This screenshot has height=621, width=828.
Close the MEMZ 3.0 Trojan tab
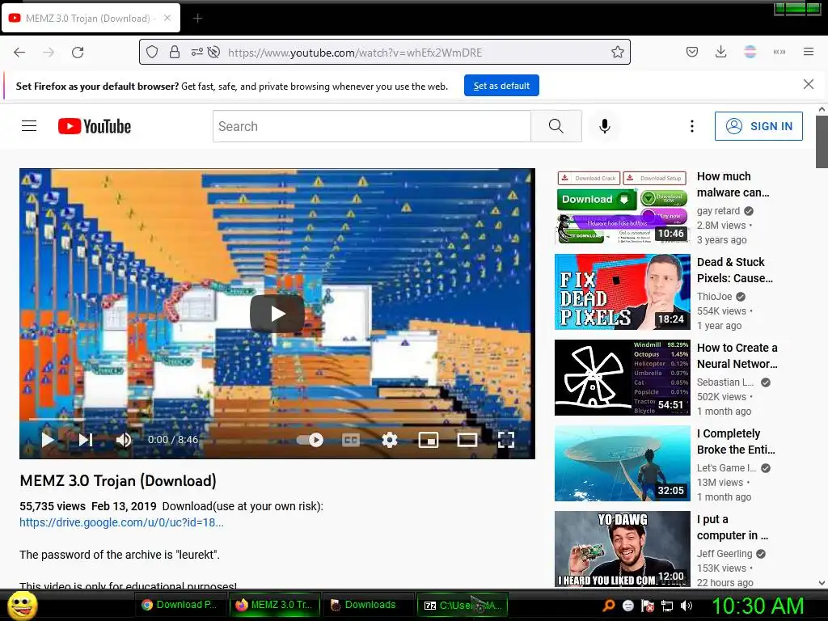[x=167, y=18]
